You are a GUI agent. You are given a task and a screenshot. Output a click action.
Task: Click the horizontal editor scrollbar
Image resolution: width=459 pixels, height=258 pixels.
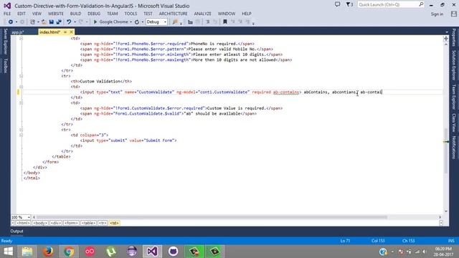click(212, 217)
